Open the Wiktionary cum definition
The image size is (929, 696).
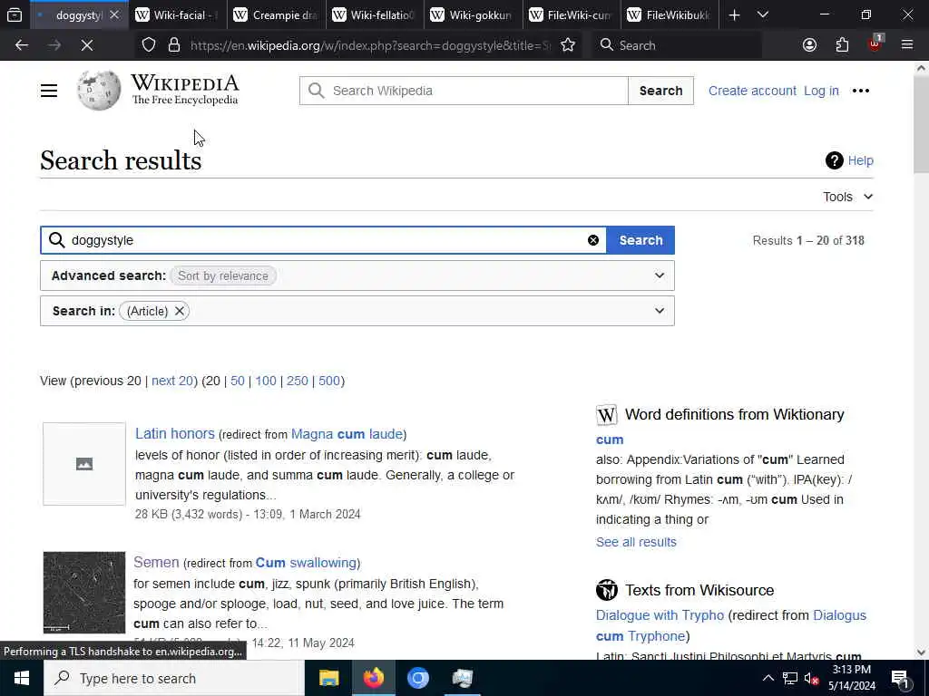(x=610, y=440)
